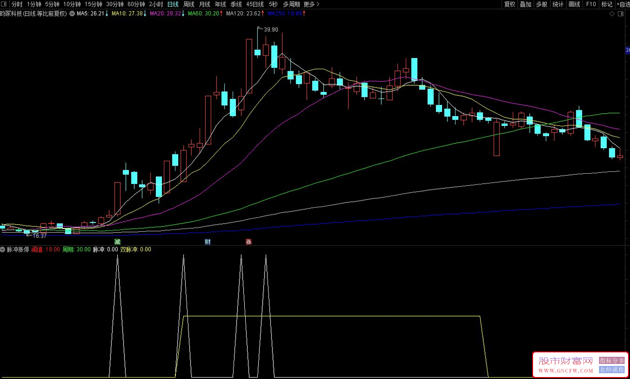Select the 日线 daily chart tab
This screenshot has height=379, width=630.
click(x=173, y=4)
